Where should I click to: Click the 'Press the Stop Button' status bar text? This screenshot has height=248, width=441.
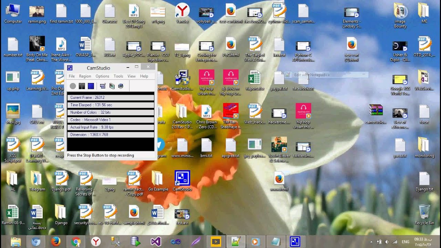coord(101,155)
